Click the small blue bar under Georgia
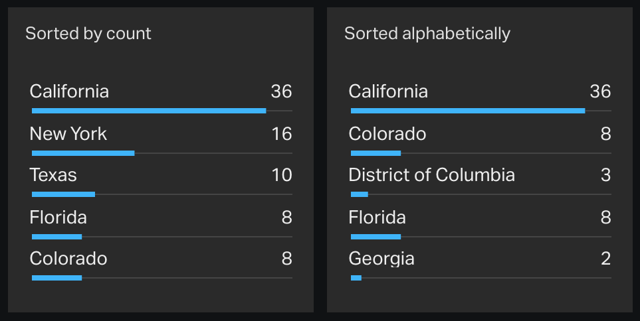 pyautogui.click(x=356, y=278)
